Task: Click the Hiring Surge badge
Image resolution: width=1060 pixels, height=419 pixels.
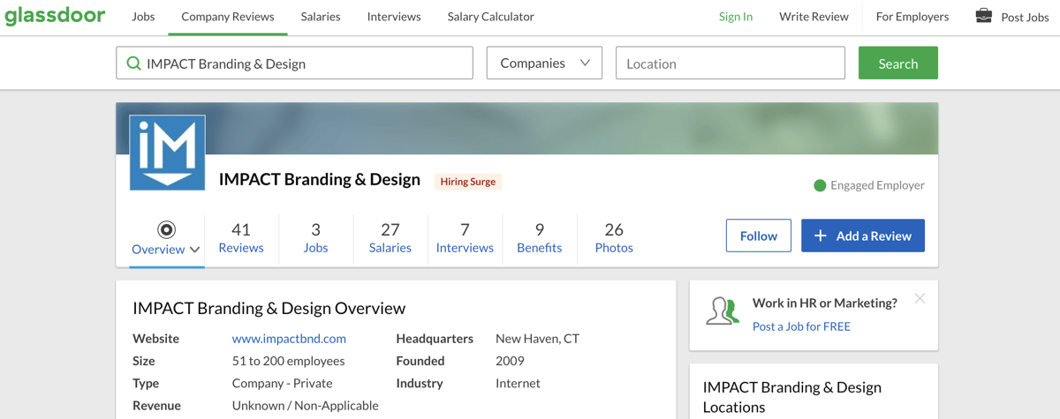Action: (x=468, y=182)
